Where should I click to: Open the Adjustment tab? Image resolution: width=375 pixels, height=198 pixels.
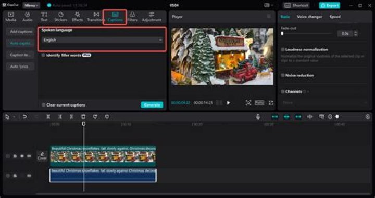pyautogui.click(x=152, y=17)
